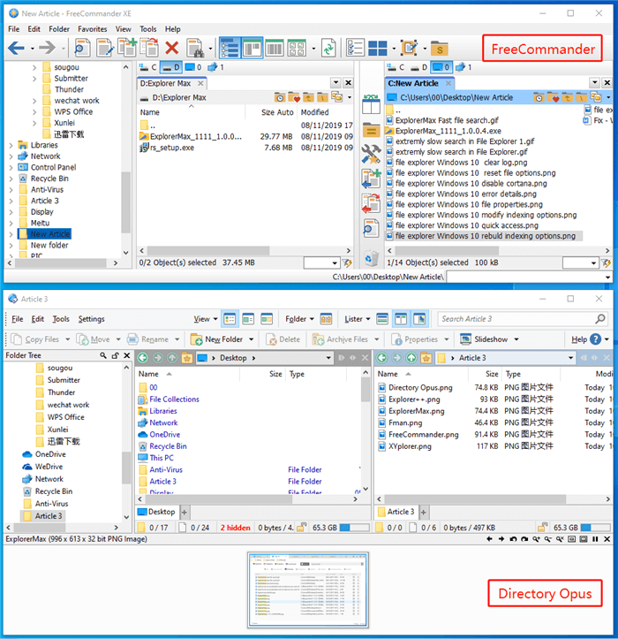The image size is (618, 639).
Task: Open the File menu in FreeCommander
Action: coord(14,29)
